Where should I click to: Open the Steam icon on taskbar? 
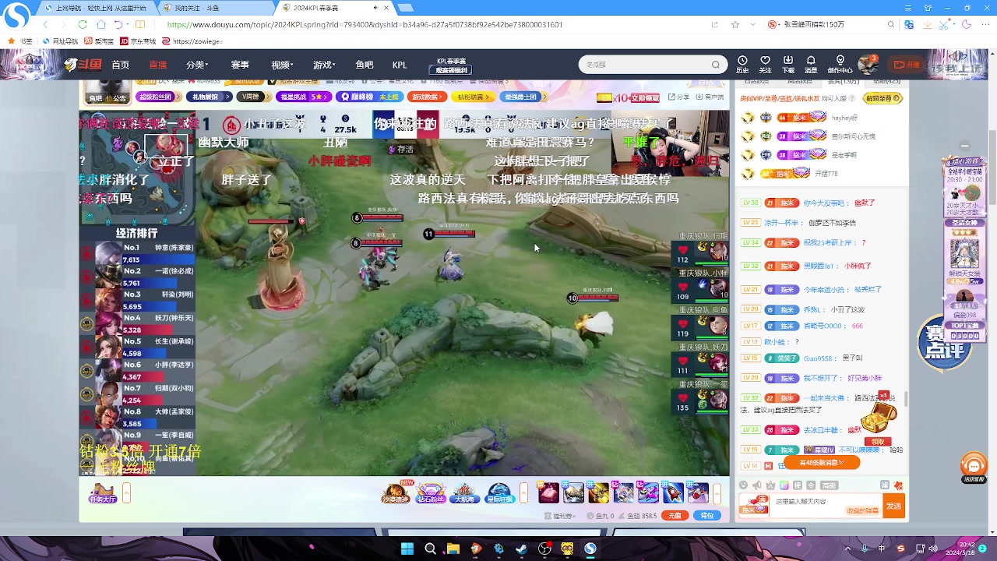coord(522,549)
